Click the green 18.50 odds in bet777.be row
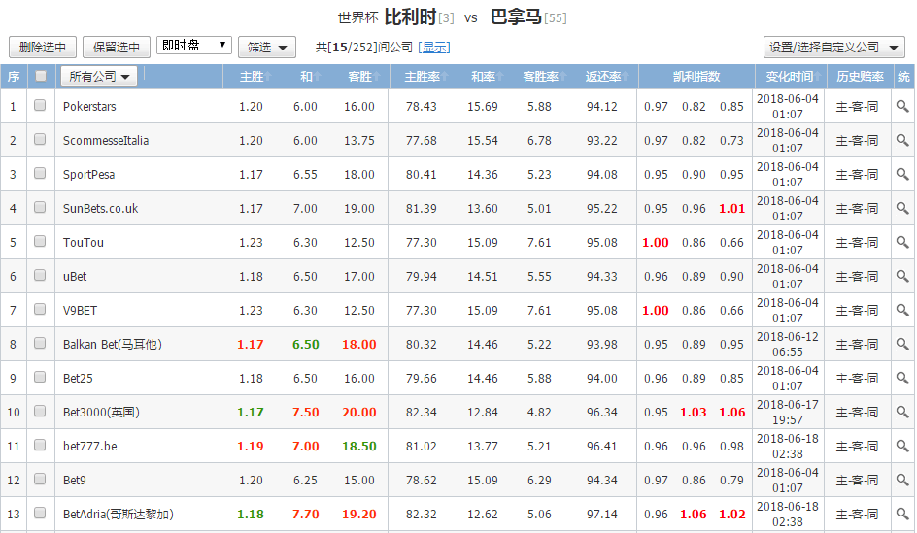 pyautogui.click(x=359, y=446)
